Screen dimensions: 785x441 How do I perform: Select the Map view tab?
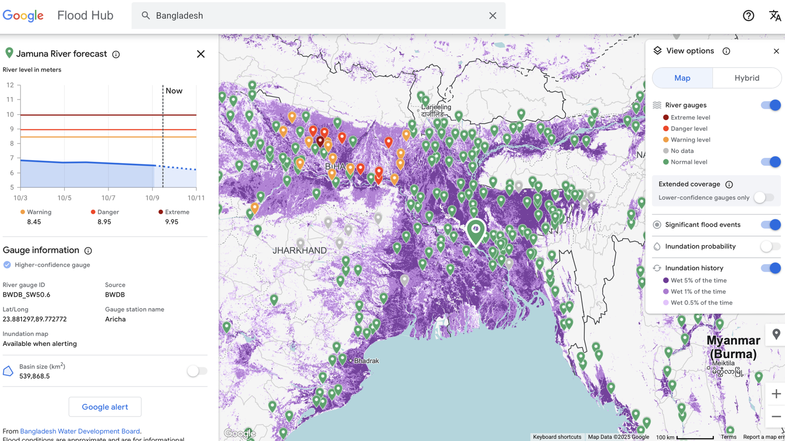tap(682, 78)
